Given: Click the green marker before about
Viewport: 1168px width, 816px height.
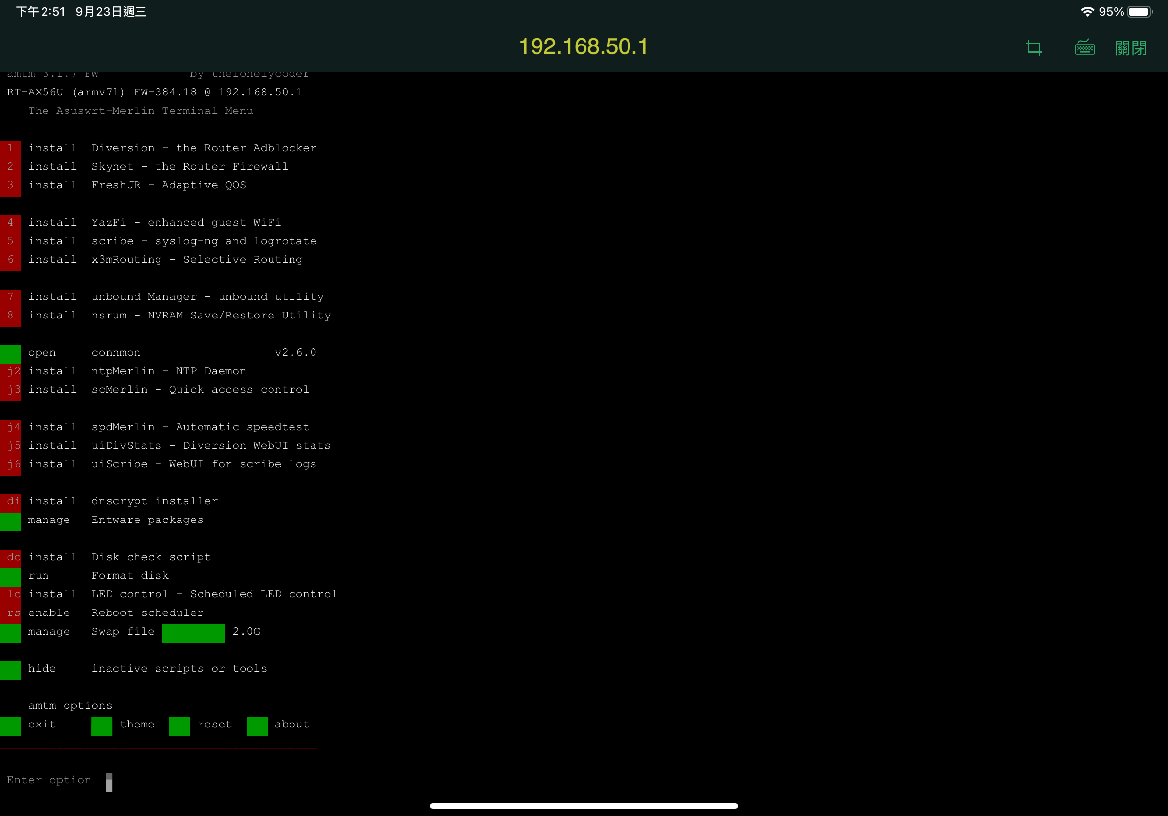Looking at the screenshot, I should point(257,726).
